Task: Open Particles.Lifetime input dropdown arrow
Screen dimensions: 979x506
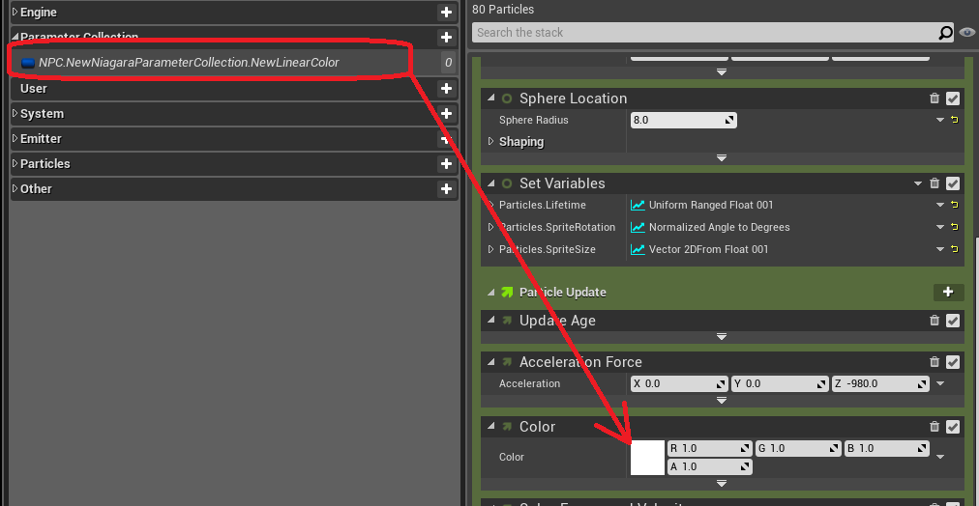Action: [x=939, y=205]
